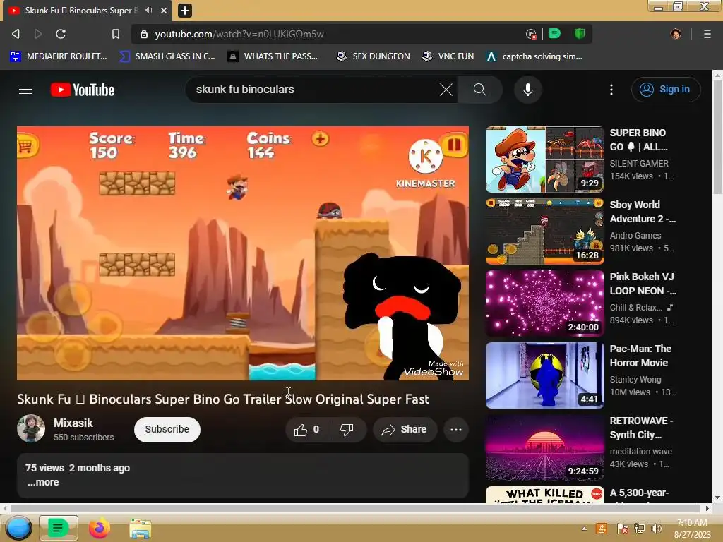This screenshot has width=723, height=542.
Task: Mute the tab using the speaker icon
Action: click(148, 10)
